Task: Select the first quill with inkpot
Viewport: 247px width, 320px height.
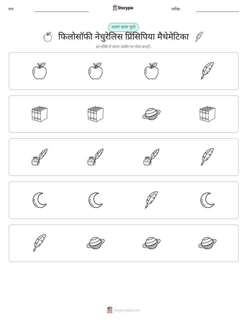Action: tap(39, 157)
